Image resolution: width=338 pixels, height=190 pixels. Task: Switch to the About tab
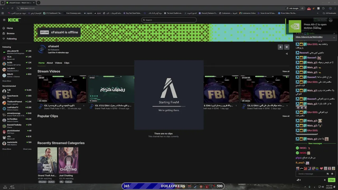50,63
